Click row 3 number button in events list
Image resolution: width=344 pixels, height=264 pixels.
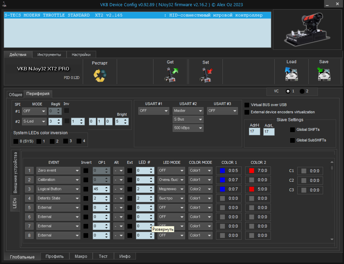(29, 189)
